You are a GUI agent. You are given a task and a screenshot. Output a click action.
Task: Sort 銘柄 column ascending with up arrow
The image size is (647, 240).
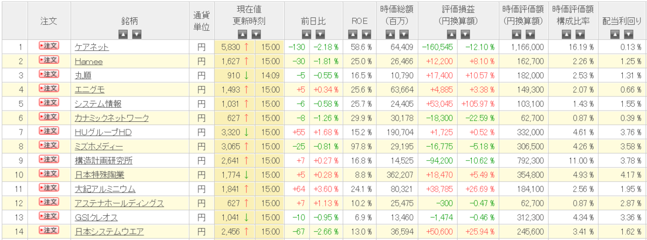(123, 35)
